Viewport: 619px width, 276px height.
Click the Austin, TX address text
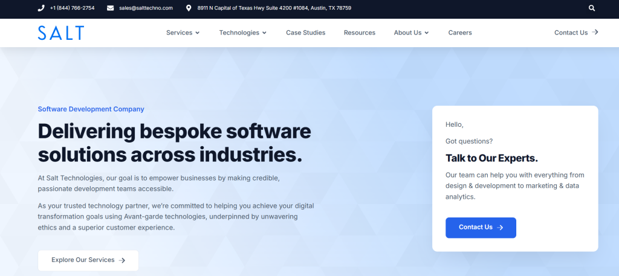[x=274, y=8]
